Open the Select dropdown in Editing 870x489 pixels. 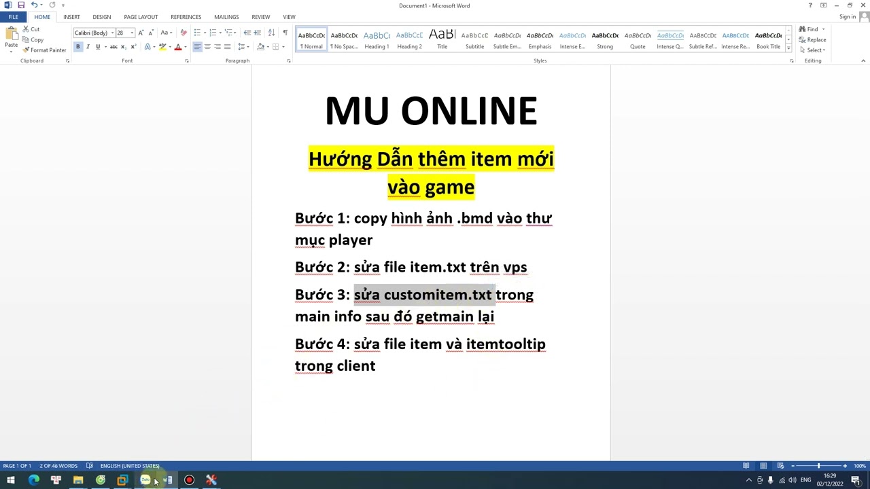click(812, 50)
